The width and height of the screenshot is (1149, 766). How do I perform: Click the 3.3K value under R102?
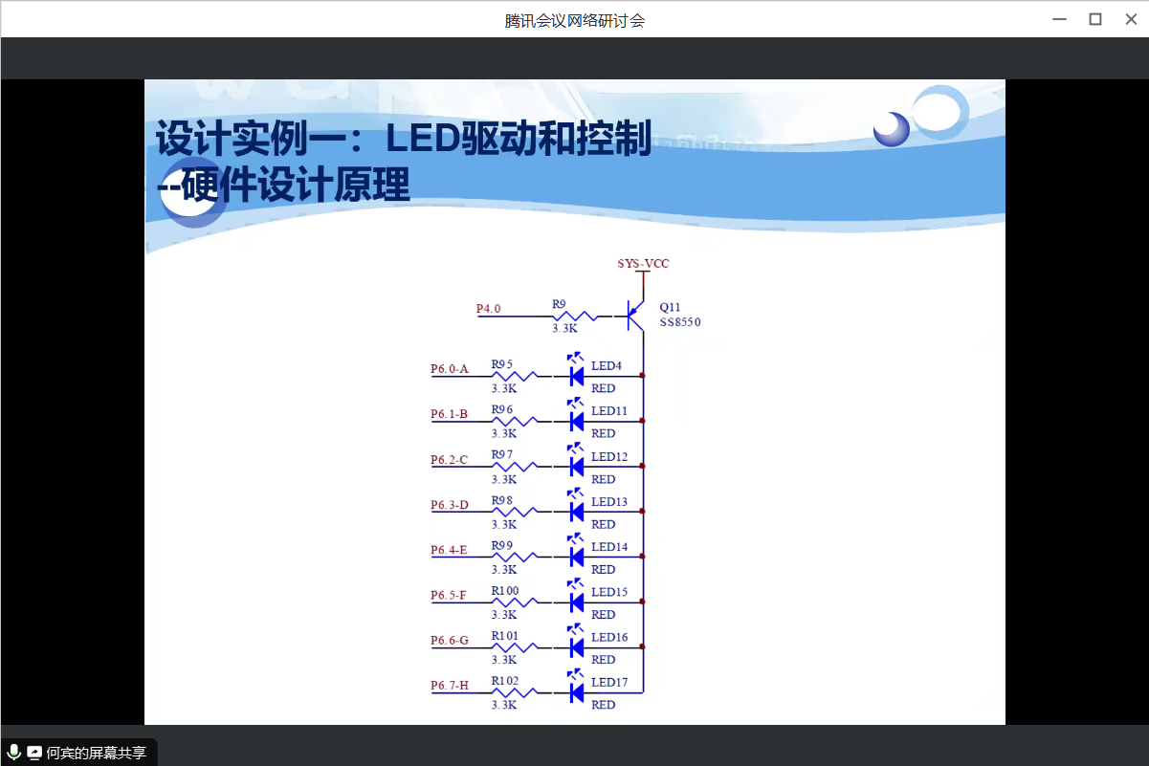click(x=504, y=705)
